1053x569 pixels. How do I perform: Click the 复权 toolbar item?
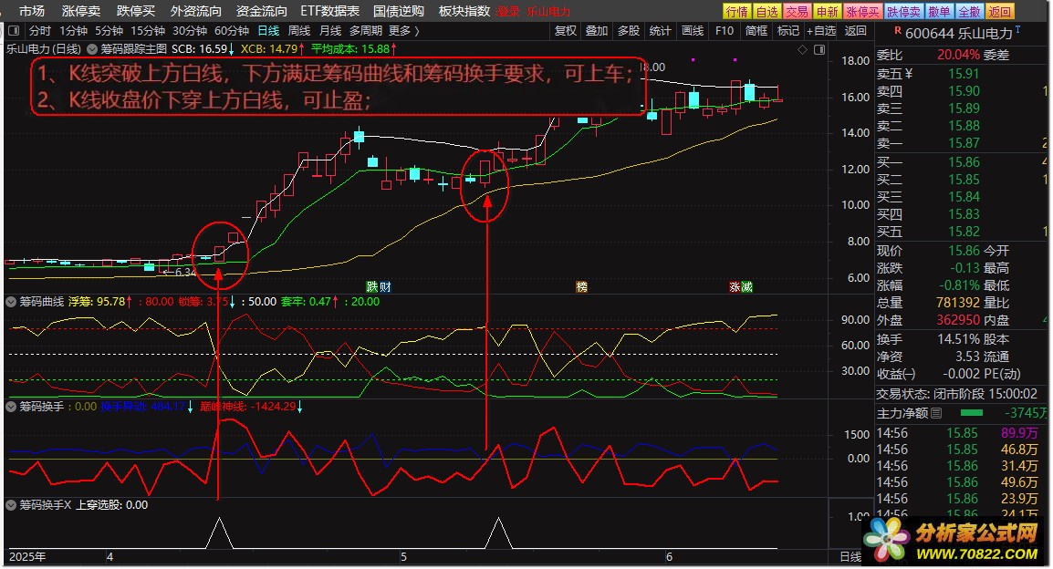click(566, 31)
